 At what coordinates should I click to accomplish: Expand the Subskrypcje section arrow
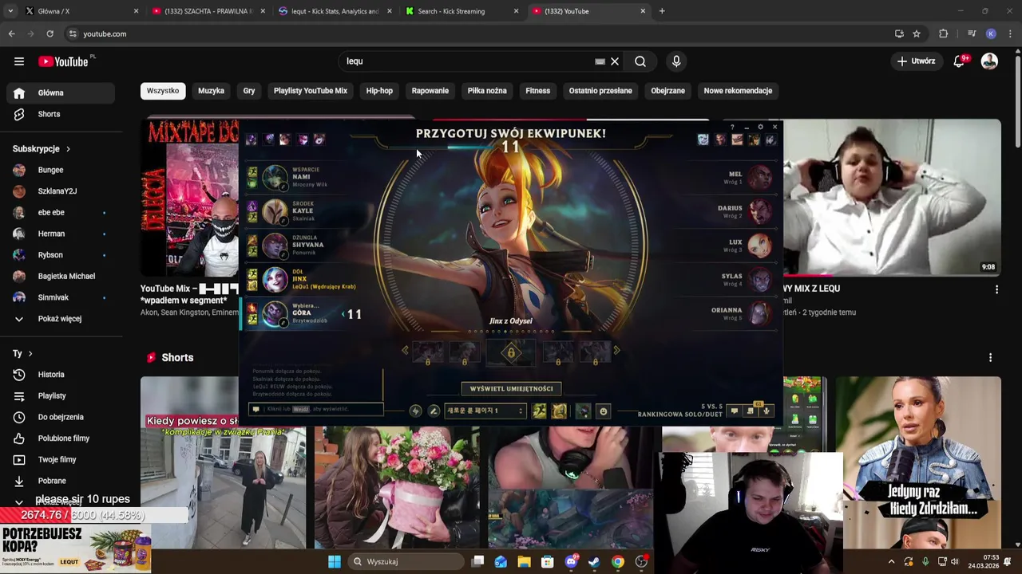point(68,149)
